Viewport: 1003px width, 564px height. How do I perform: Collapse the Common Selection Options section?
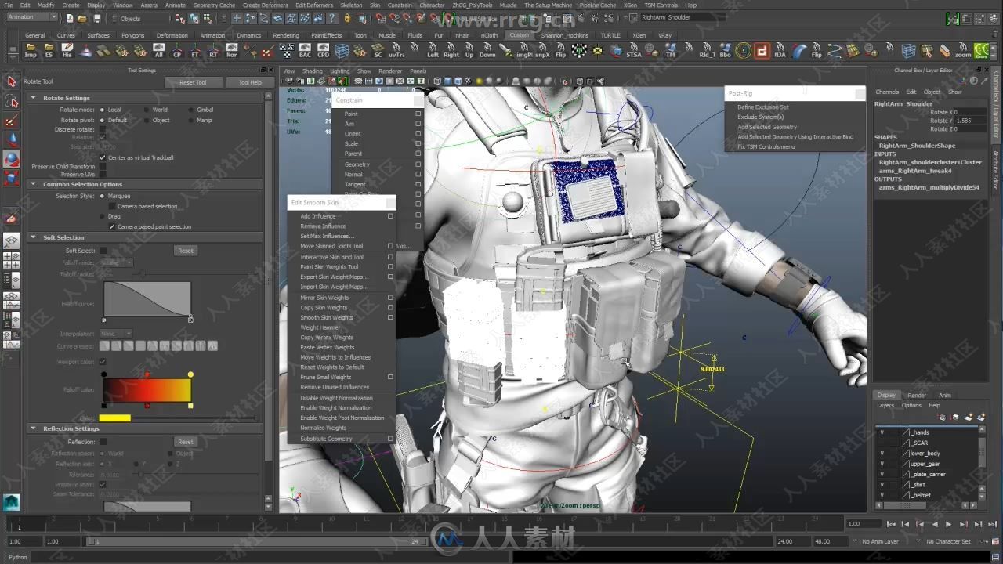pos(33,184)
